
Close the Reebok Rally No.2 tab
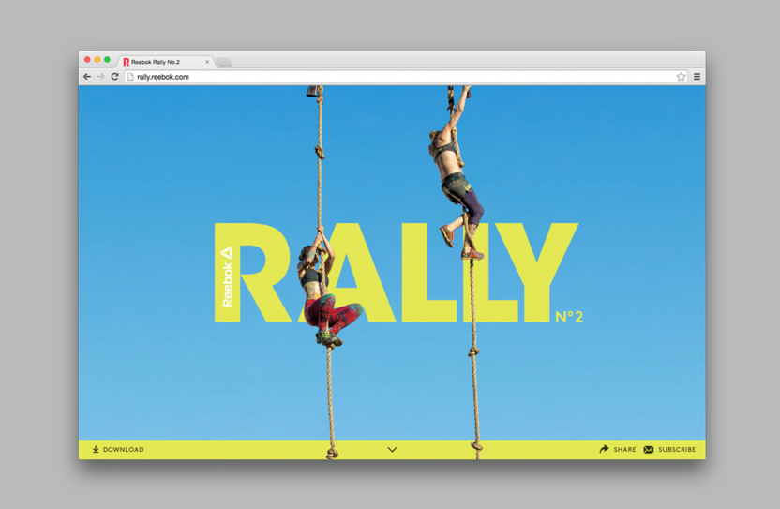point(207,62)
